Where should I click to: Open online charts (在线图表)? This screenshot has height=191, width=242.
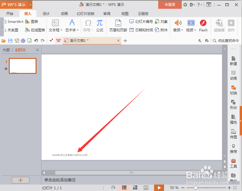[x=35, y=30]
